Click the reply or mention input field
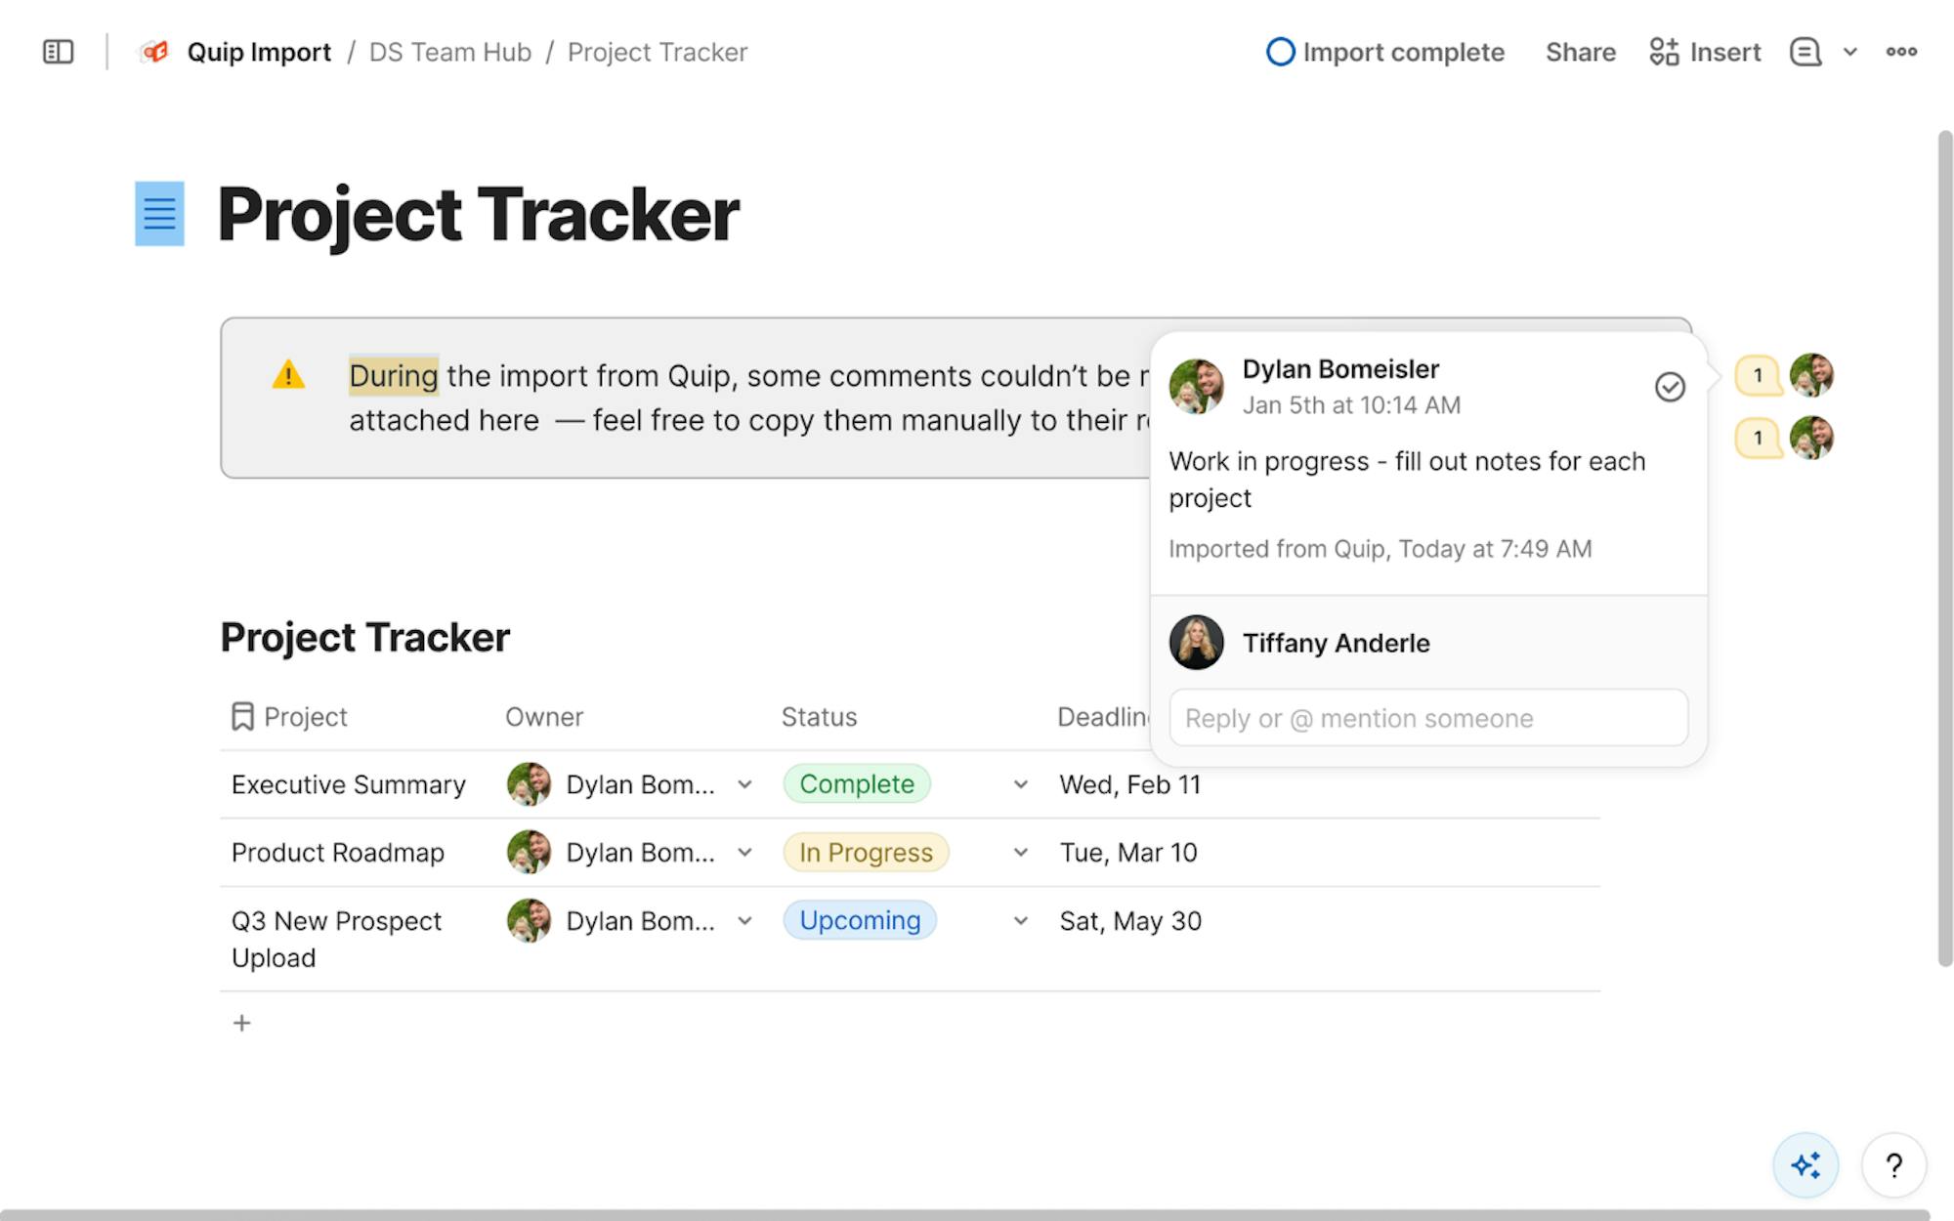Viewport: 1954px width, 1221px height. click(x=1427, y=718)
